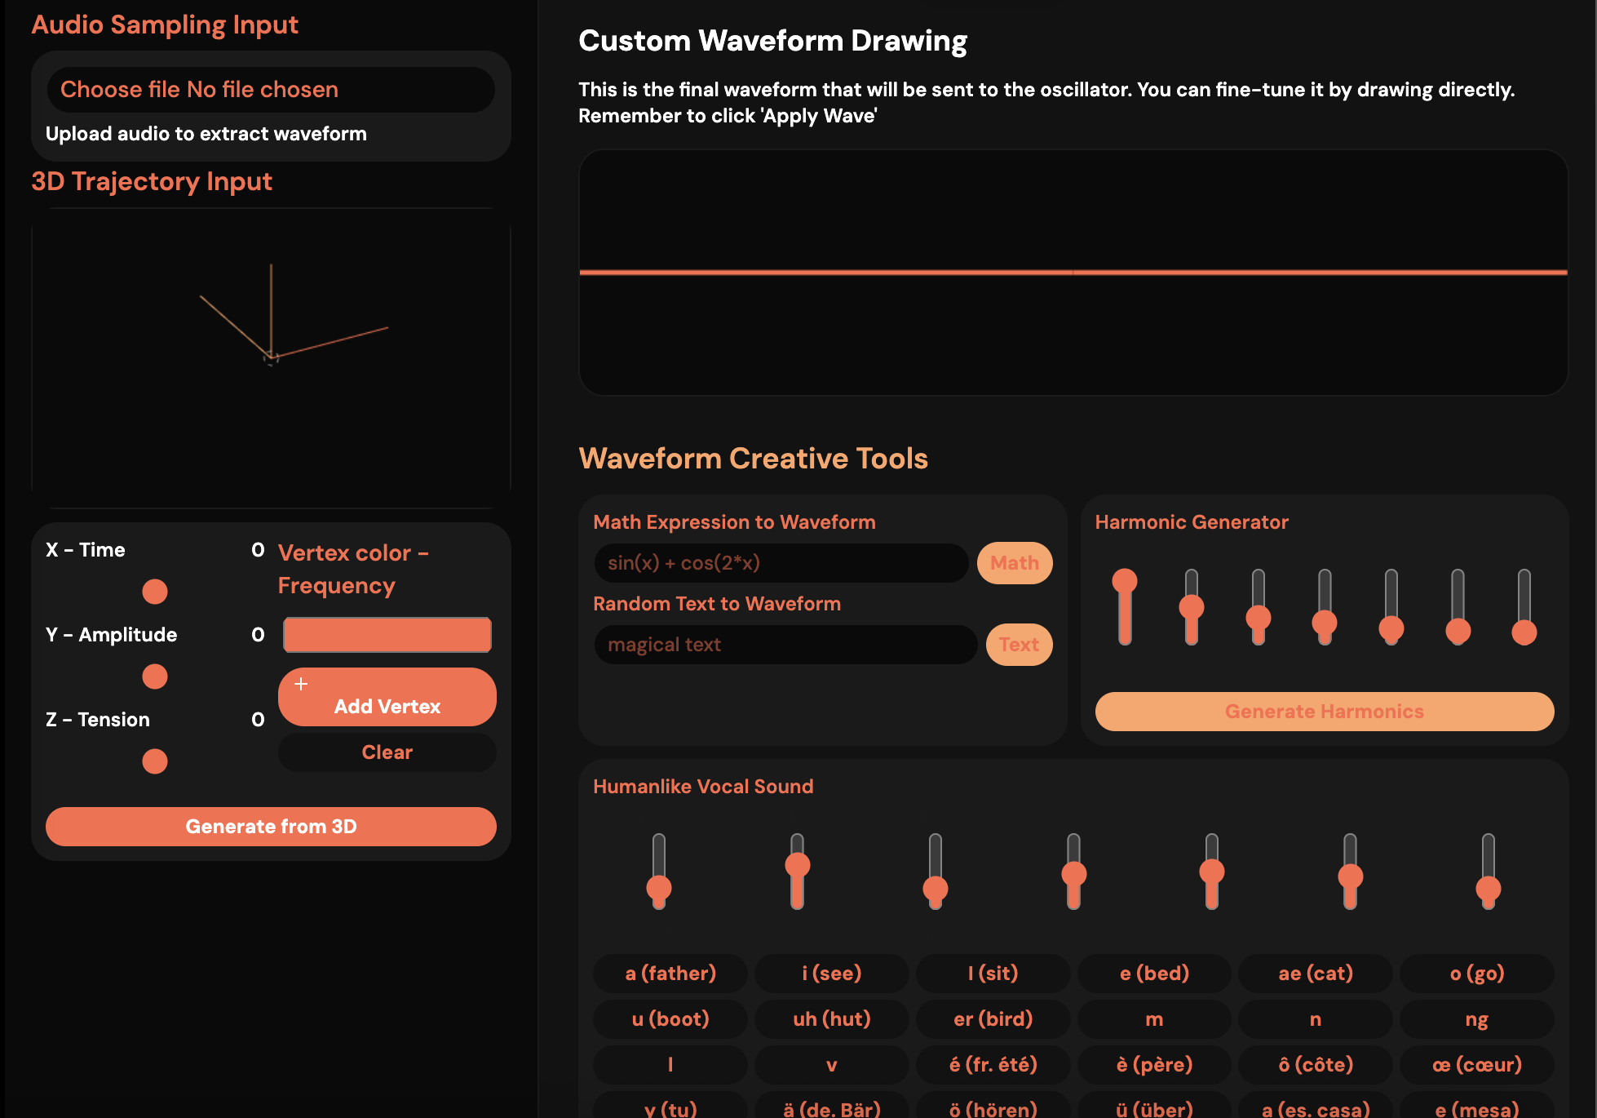
Task: Select the 'œ (cœur)' phoneme
Action: pos(1475,1064)
